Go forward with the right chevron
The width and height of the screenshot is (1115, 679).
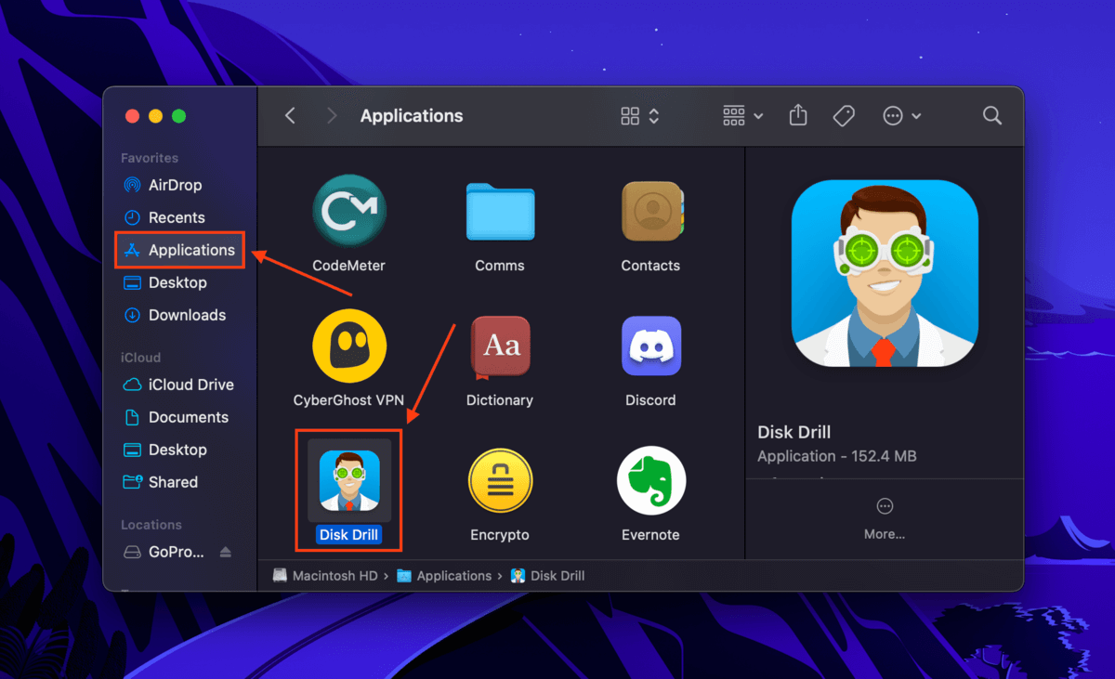332,116
